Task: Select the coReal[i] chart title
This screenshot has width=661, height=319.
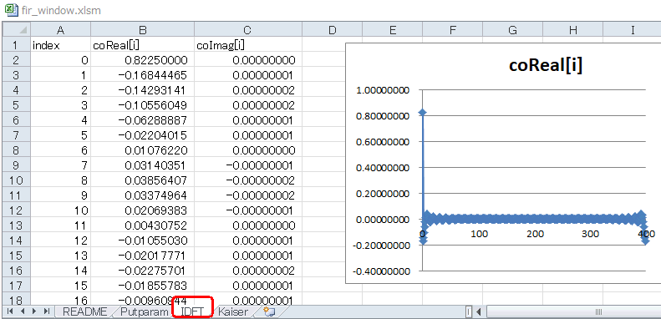Action: 545,66
